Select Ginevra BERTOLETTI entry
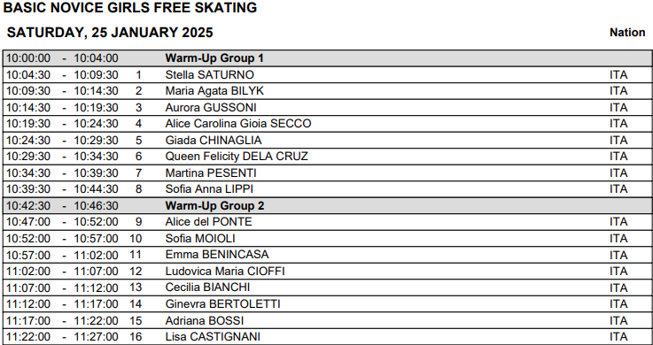Viewport: 653px width, 345px height. (222, 304)
